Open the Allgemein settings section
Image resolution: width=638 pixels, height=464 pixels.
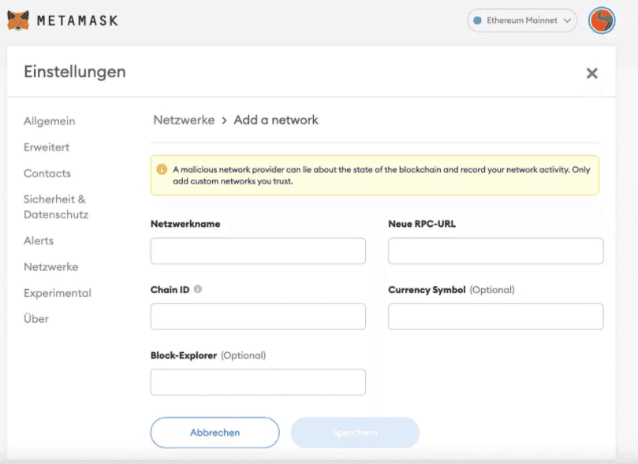pyautogui.click(x=49, y=121)
